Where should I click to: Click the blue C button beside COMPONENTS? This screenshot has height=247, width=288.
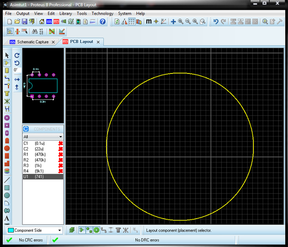coord(26,129)
